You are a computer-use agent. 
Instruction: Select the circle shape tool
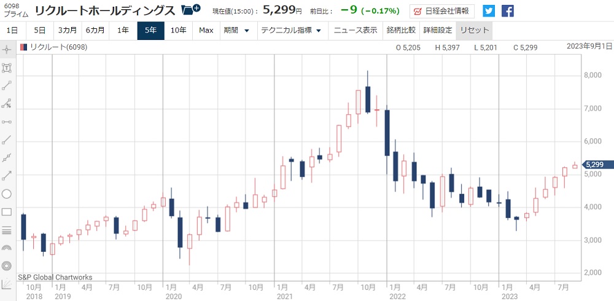point(7,194)
